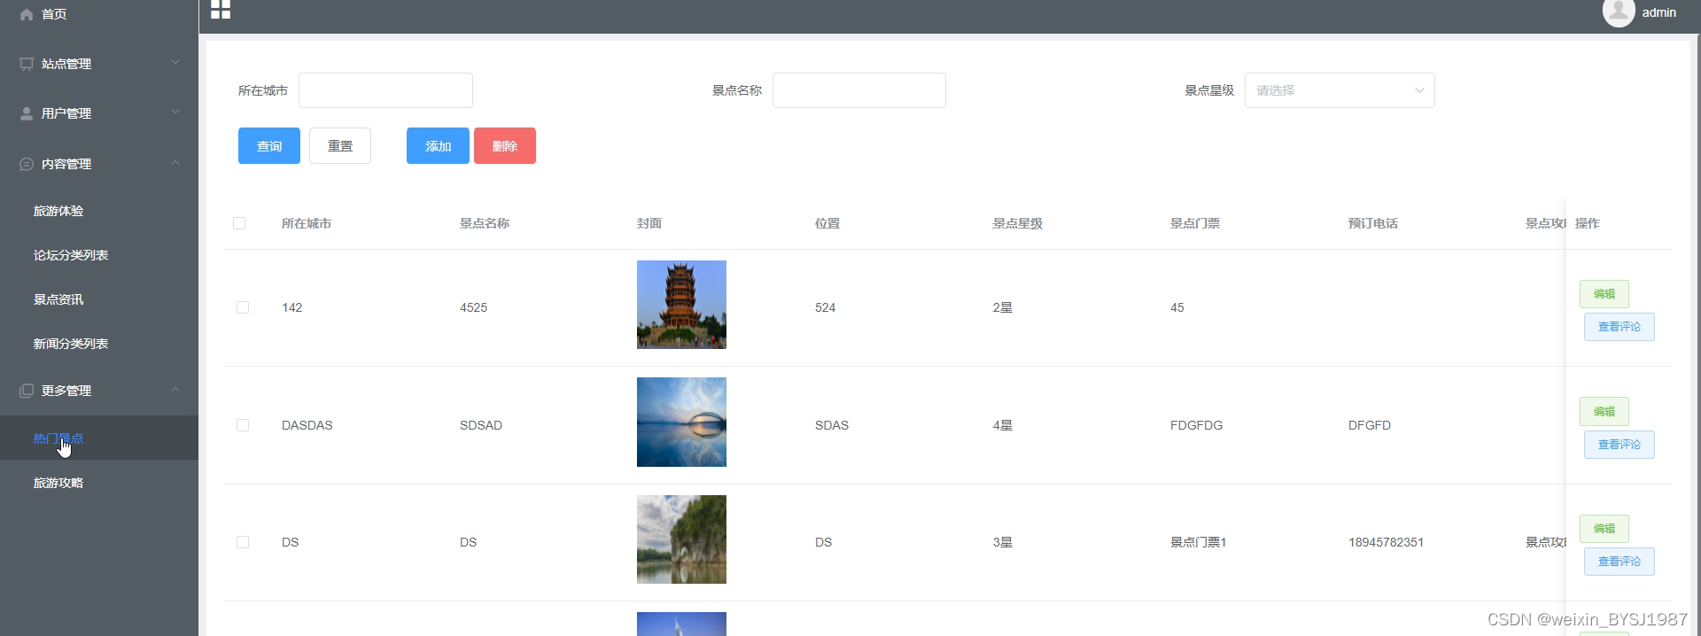The image size is (1701, 636).
Task: Click the 操作 column header
Action: coord(1588,223)
